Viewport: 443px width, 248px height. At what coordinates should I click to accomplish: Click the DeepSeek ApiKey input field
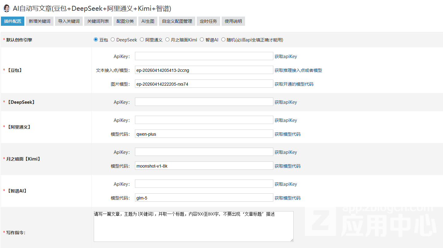tap(204, 102)
